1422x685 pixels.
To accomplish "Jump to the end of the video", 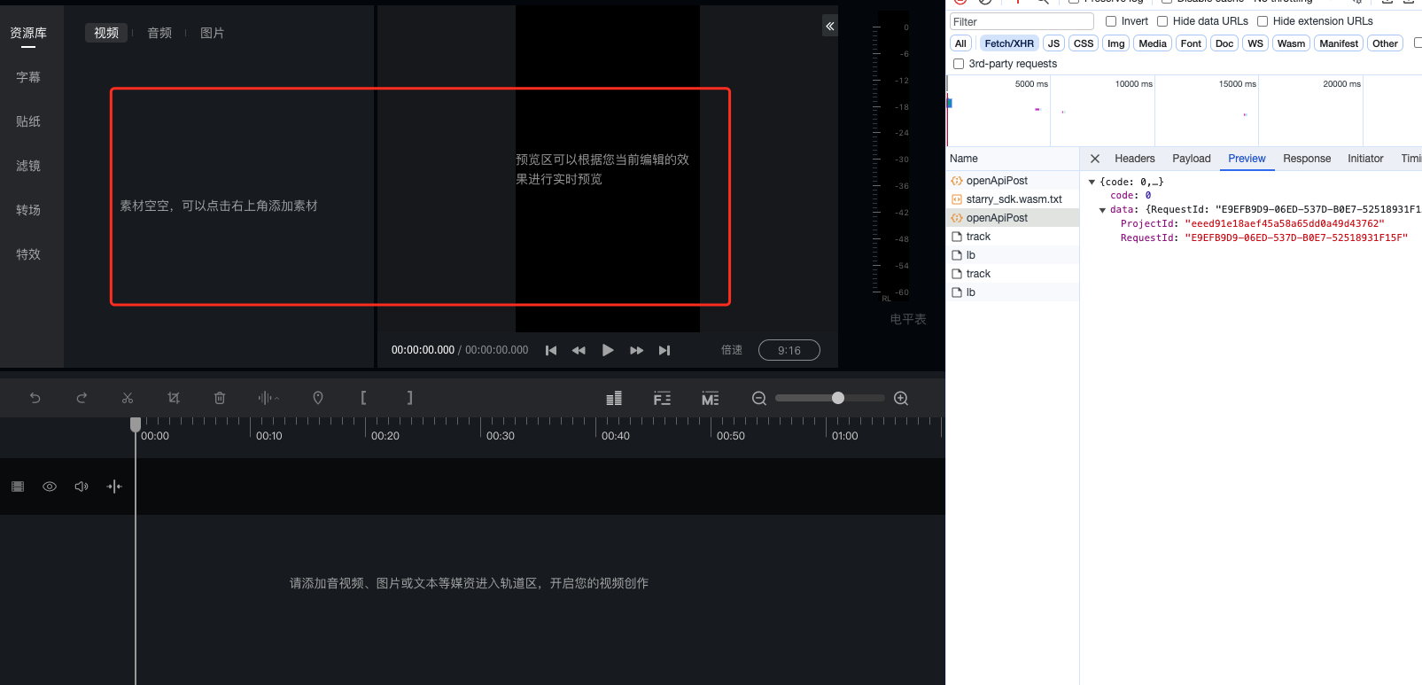I will pos(664,350).
